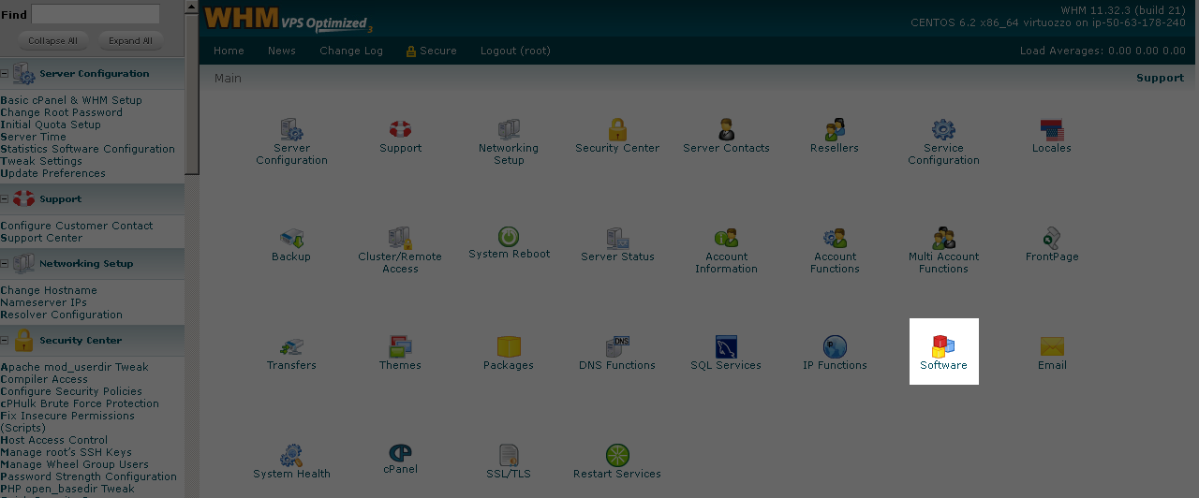The width and height of the screenshot is (1199, 498).
Task: Open Basic cPanel & WHM Setup link
Action: click(71, 100)
